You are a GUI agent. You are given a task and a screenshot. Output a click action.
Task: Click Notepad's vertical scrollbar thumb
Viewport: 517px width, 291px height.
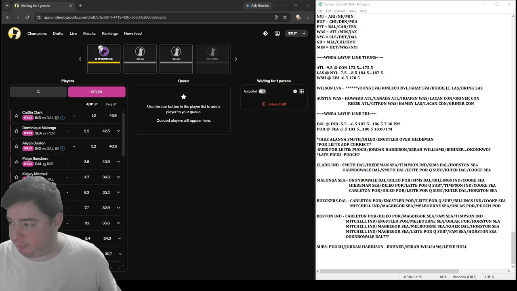pos(514,247)
